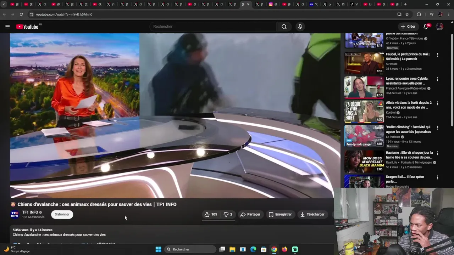The width and height of the screenshot is (454, 255).
Task: Click the search magnifier button
Action: [284, 27]
